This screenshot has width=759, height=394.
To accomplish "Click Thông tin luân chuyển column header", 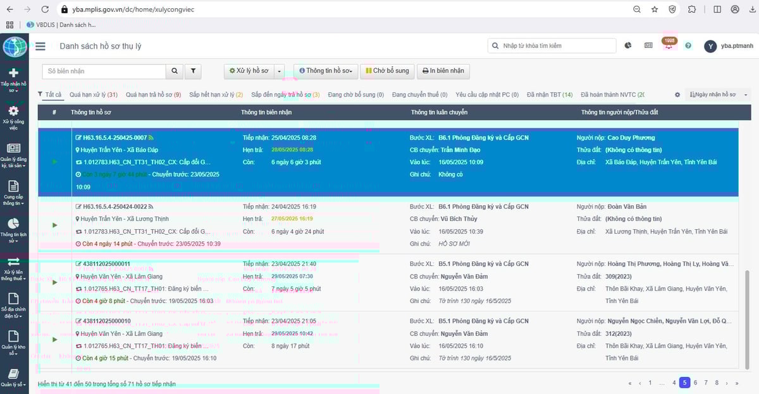I will point(439,112).
